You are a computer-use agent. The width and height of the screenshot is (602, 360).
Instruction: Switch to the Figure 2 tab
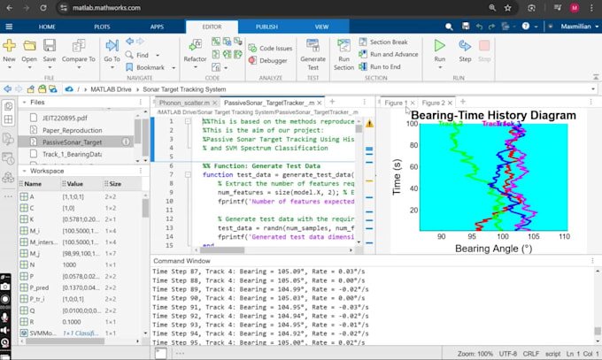(x=433, y=103)
